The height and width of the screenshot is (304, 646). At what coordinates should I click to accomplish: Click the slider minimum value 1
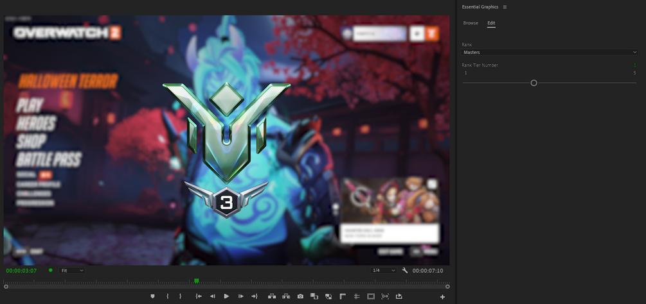pyautogui.click(x=465, y=73)
